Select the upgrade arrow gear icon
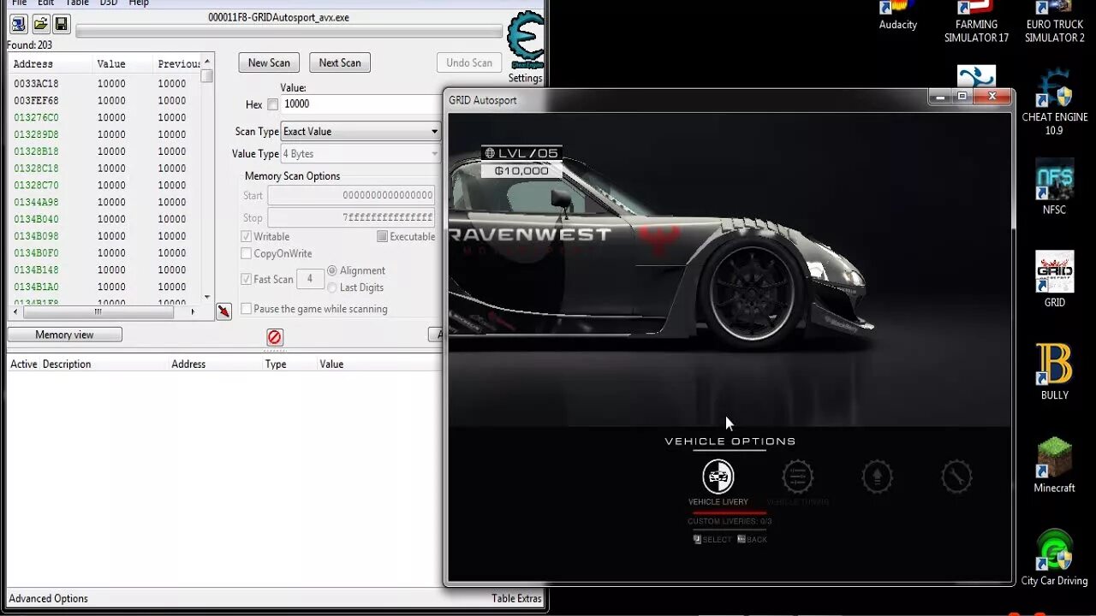This screenshot has height=616, width=1096. [x=877, y=477]
